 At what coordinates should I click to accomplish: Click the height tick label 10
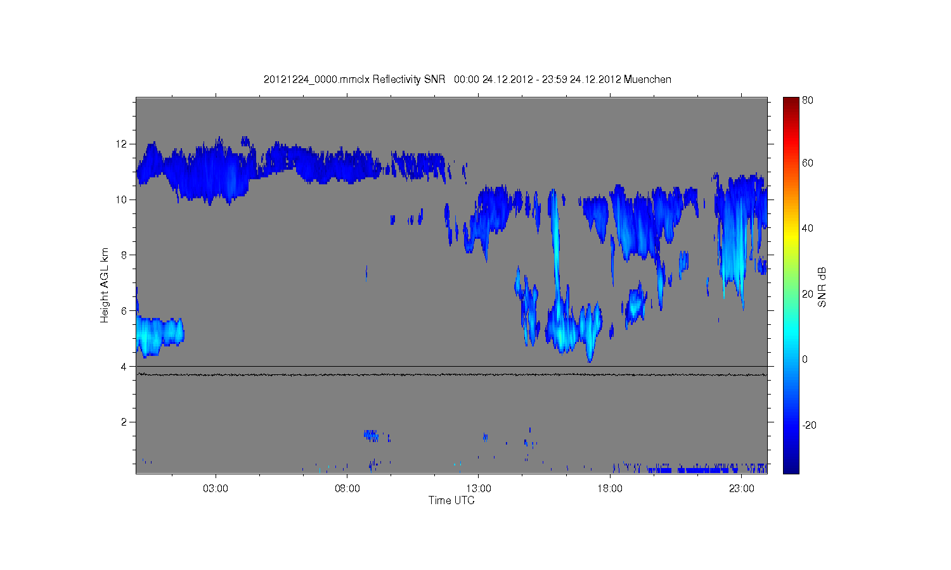click(121, 199)
